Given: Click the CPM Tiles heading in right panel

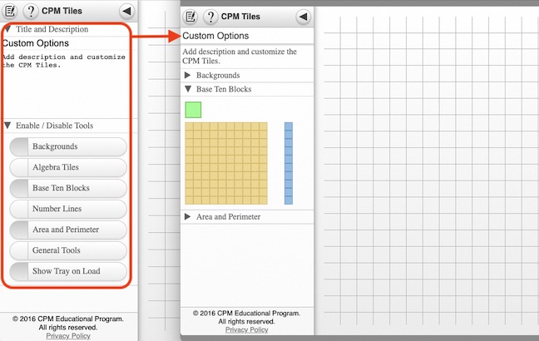Looking at the screenshot, I should point(240,17).
